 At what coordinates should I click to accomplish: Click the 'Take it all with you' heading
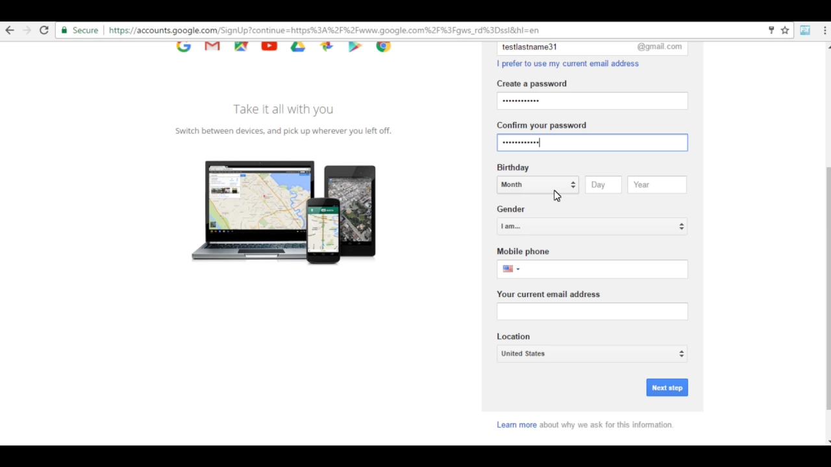283,109
